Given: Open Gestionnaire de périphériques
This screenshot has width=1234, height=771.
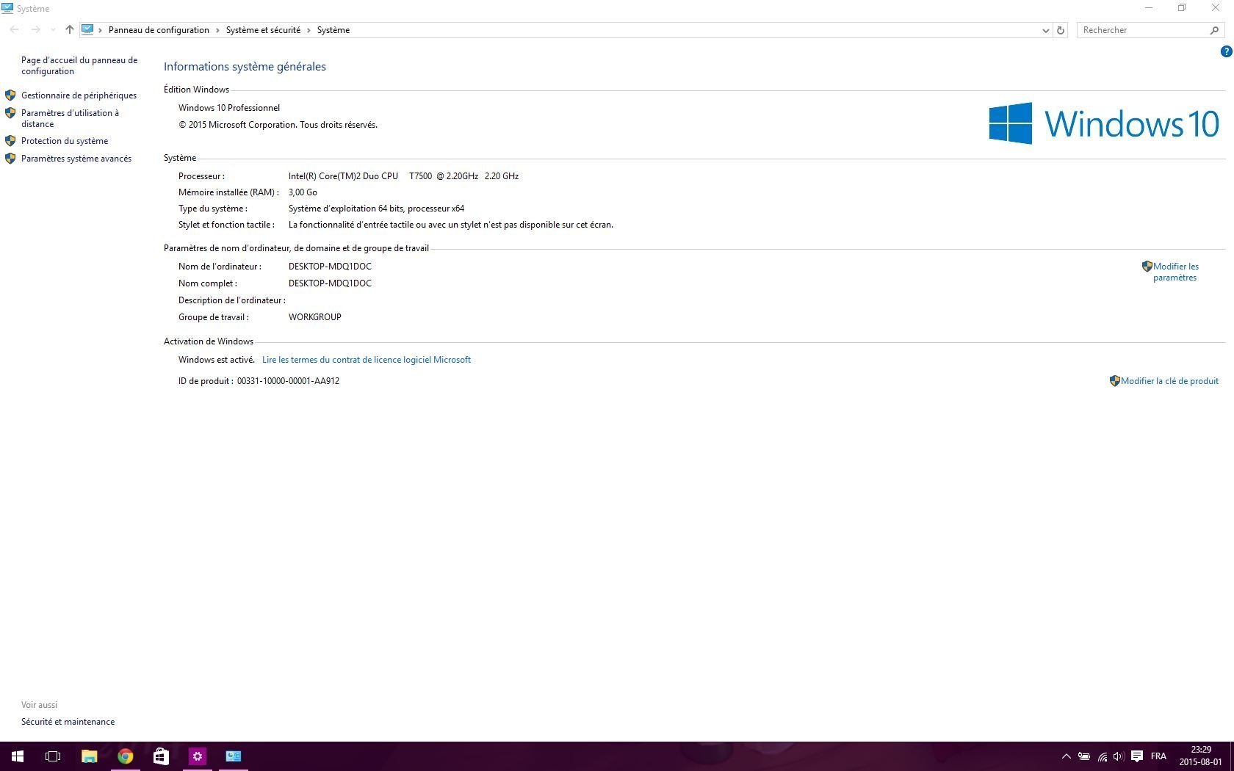Looking at the screenshot, I should (x=79, y=95).
